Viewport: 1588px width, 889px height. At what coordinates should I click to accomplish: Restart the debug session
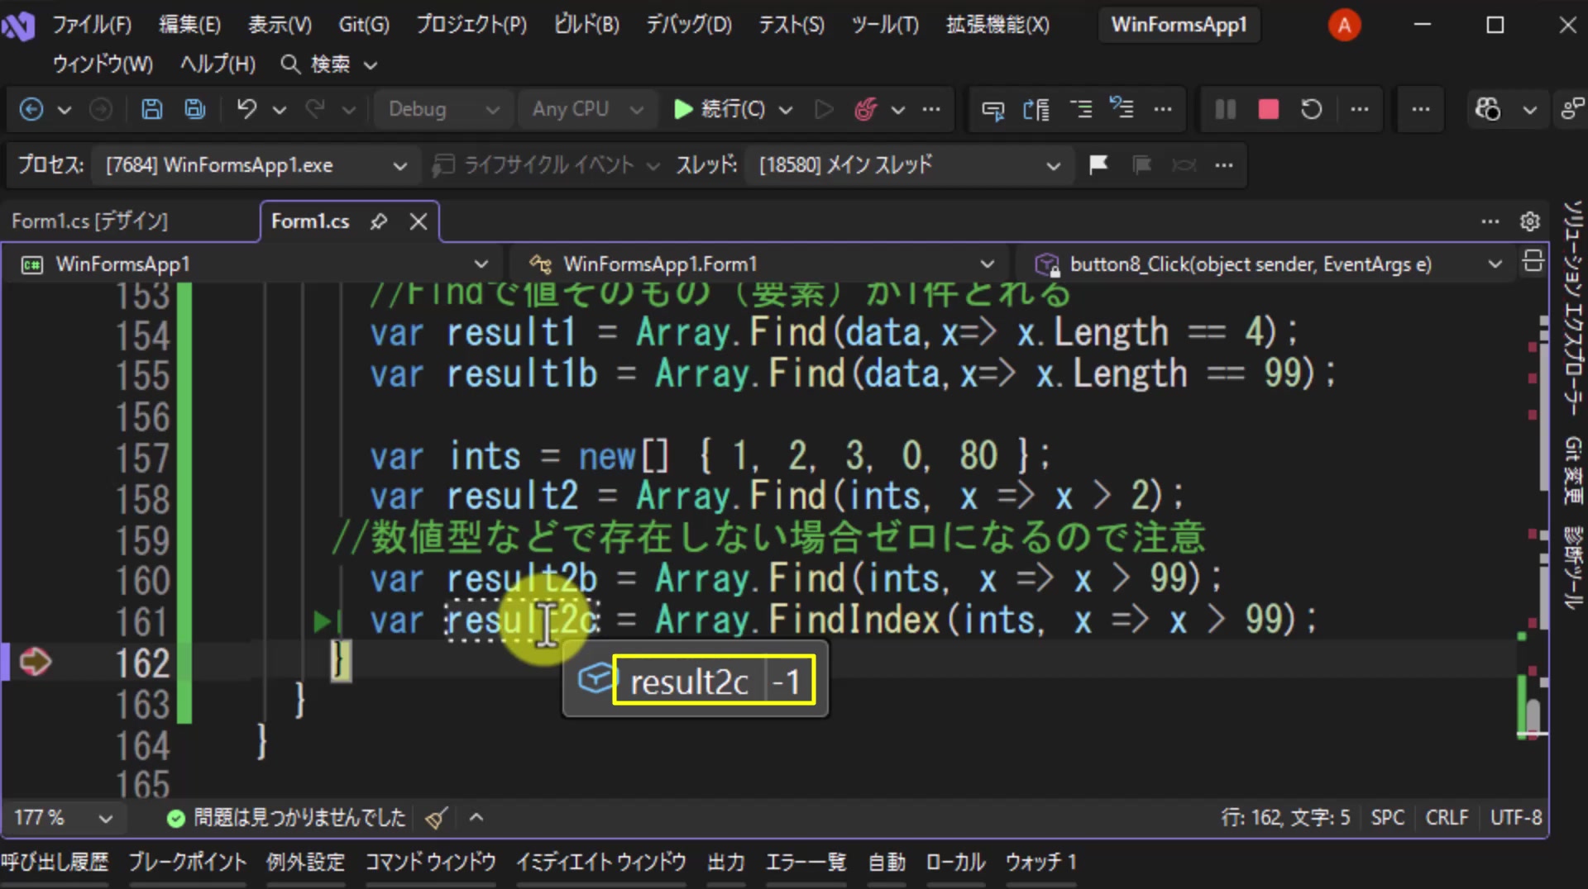click(x=1312, y=109)
